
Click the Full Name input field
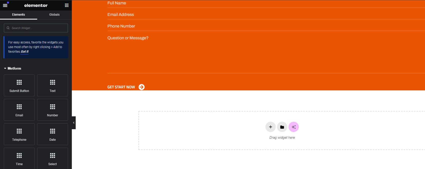pyautogui.click(x=266, y=4)
